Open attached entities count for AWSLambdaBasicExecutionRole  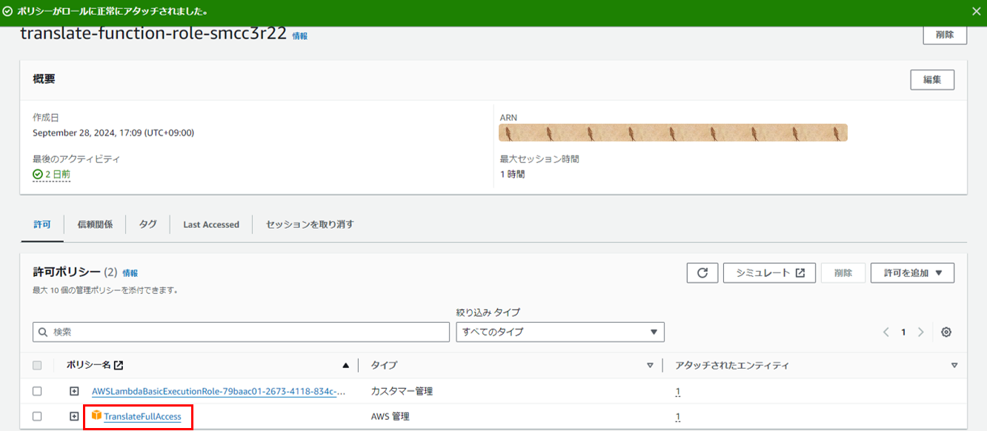678,392
